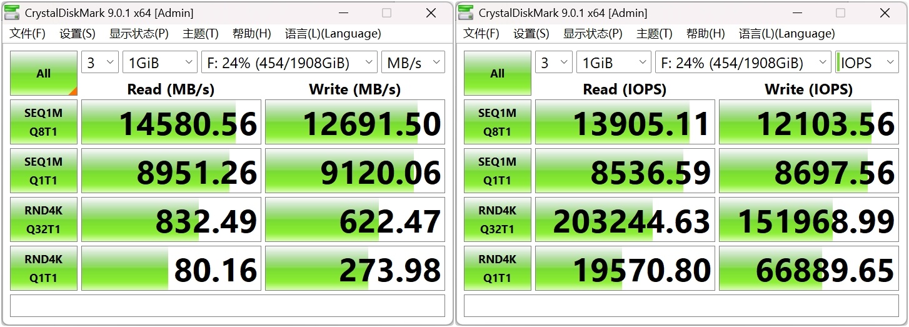
Task: Change the MB/s unit dropdown
Action: point(413,63)
